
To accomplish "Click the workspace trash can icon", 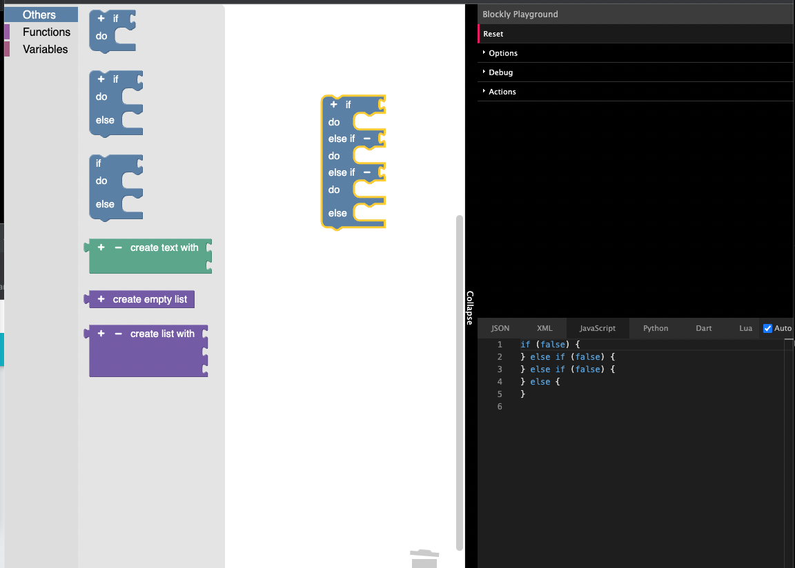I will [424, 558].
